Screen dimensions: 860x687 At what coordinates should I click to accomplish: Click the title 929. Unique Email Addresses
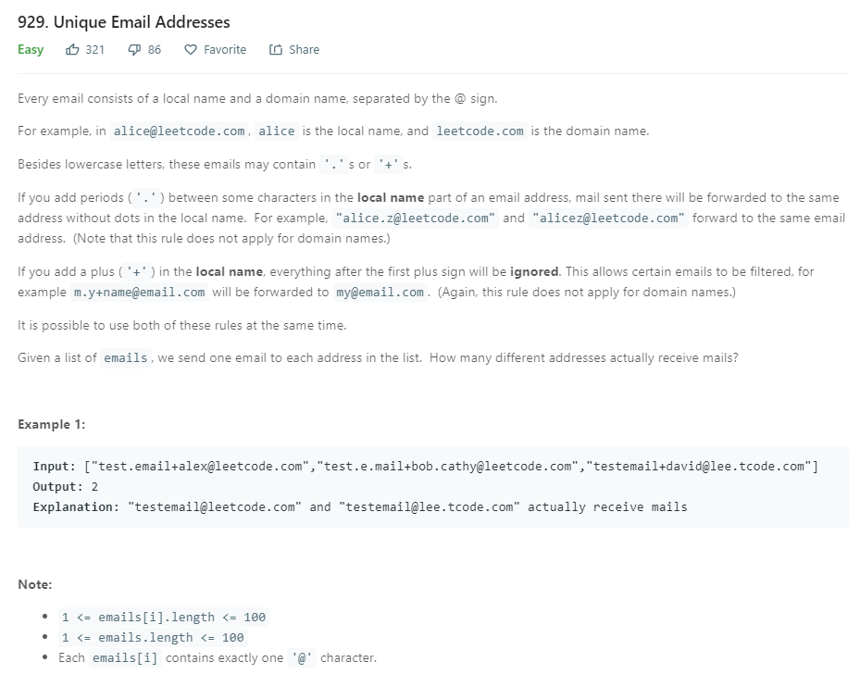pyautogui.click(x=124, y=21)
